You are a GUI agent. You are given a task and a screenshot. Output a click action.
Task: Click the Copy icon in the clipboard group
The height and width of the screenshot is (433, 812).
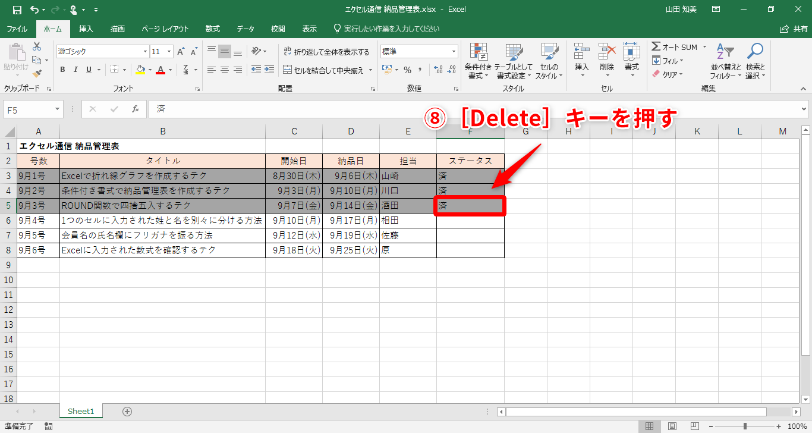pyautogui.click(x=37, y=60)
